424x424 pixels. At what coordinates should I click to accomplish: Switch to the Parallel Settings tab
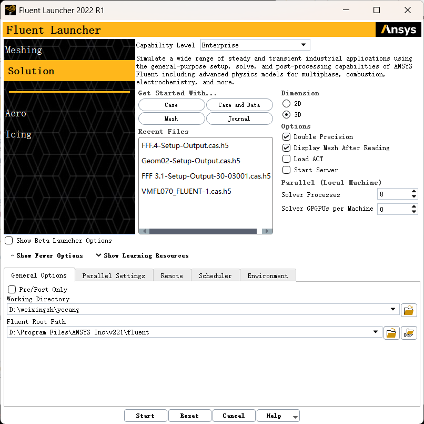tap(114, 276)
